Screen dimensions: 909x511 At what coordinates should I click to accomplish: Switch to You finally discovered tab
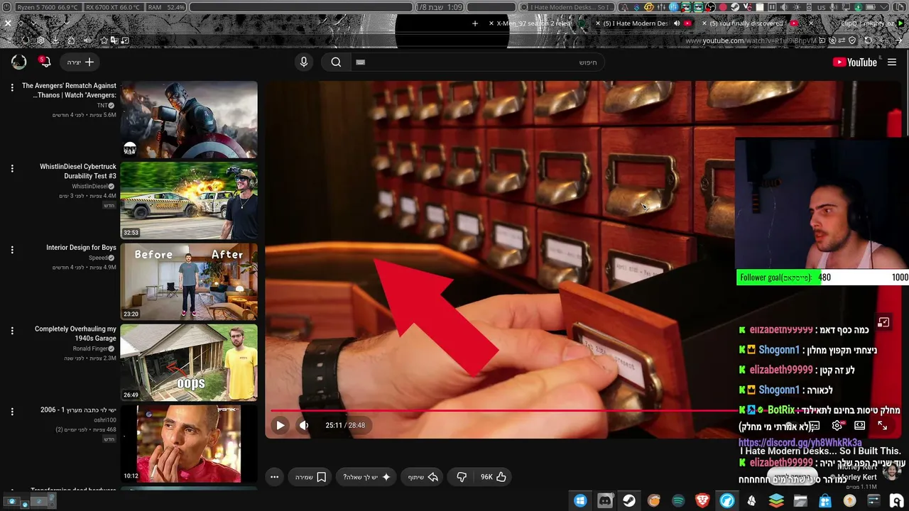(749, 23)
